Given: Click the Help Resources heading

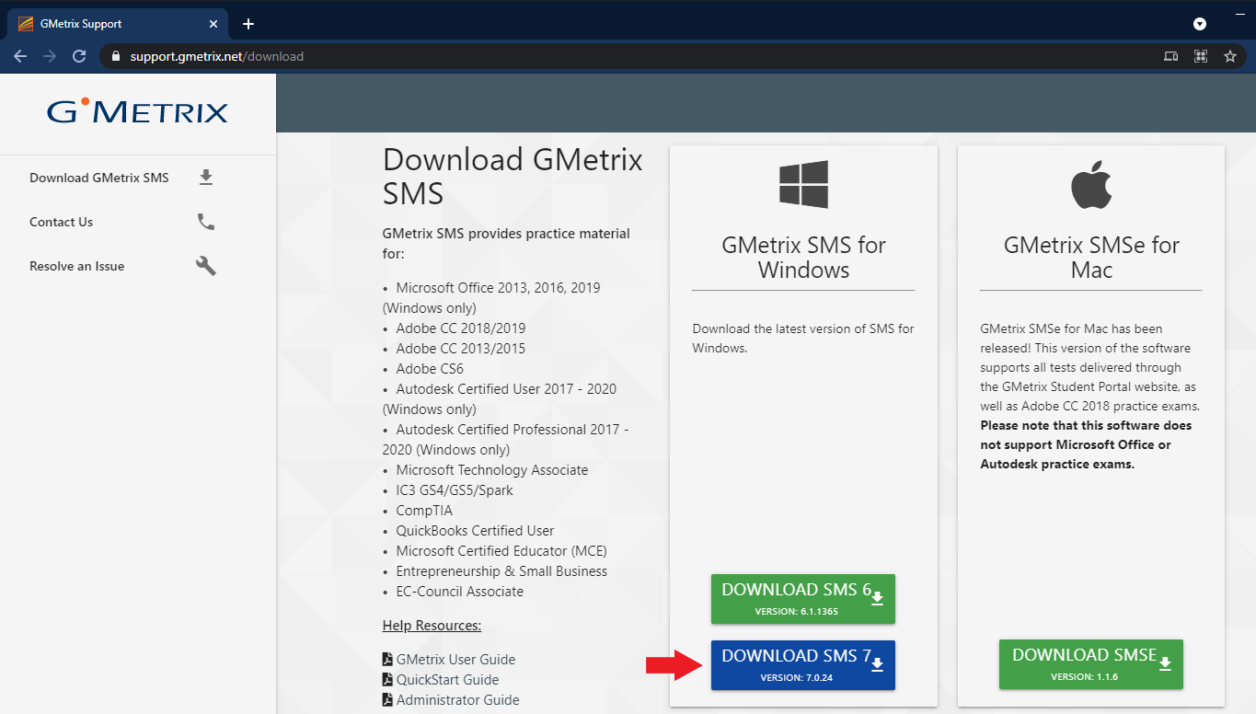Looking at the screenshot, I should tap(432, 626).
